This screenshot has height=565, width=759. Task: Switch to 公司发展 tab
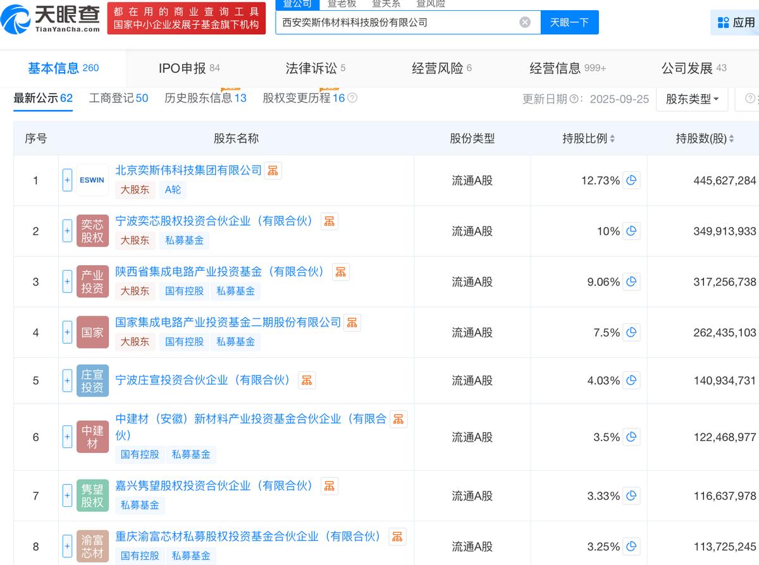pyautogui.click(x=694, y=68)
